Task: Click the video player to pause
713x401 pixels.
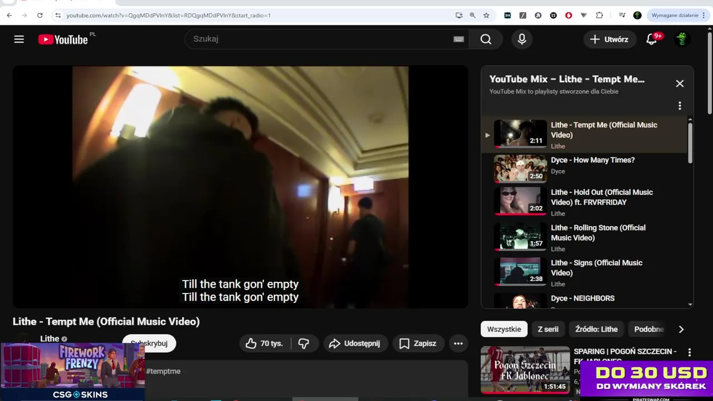Action: (240, 187)
